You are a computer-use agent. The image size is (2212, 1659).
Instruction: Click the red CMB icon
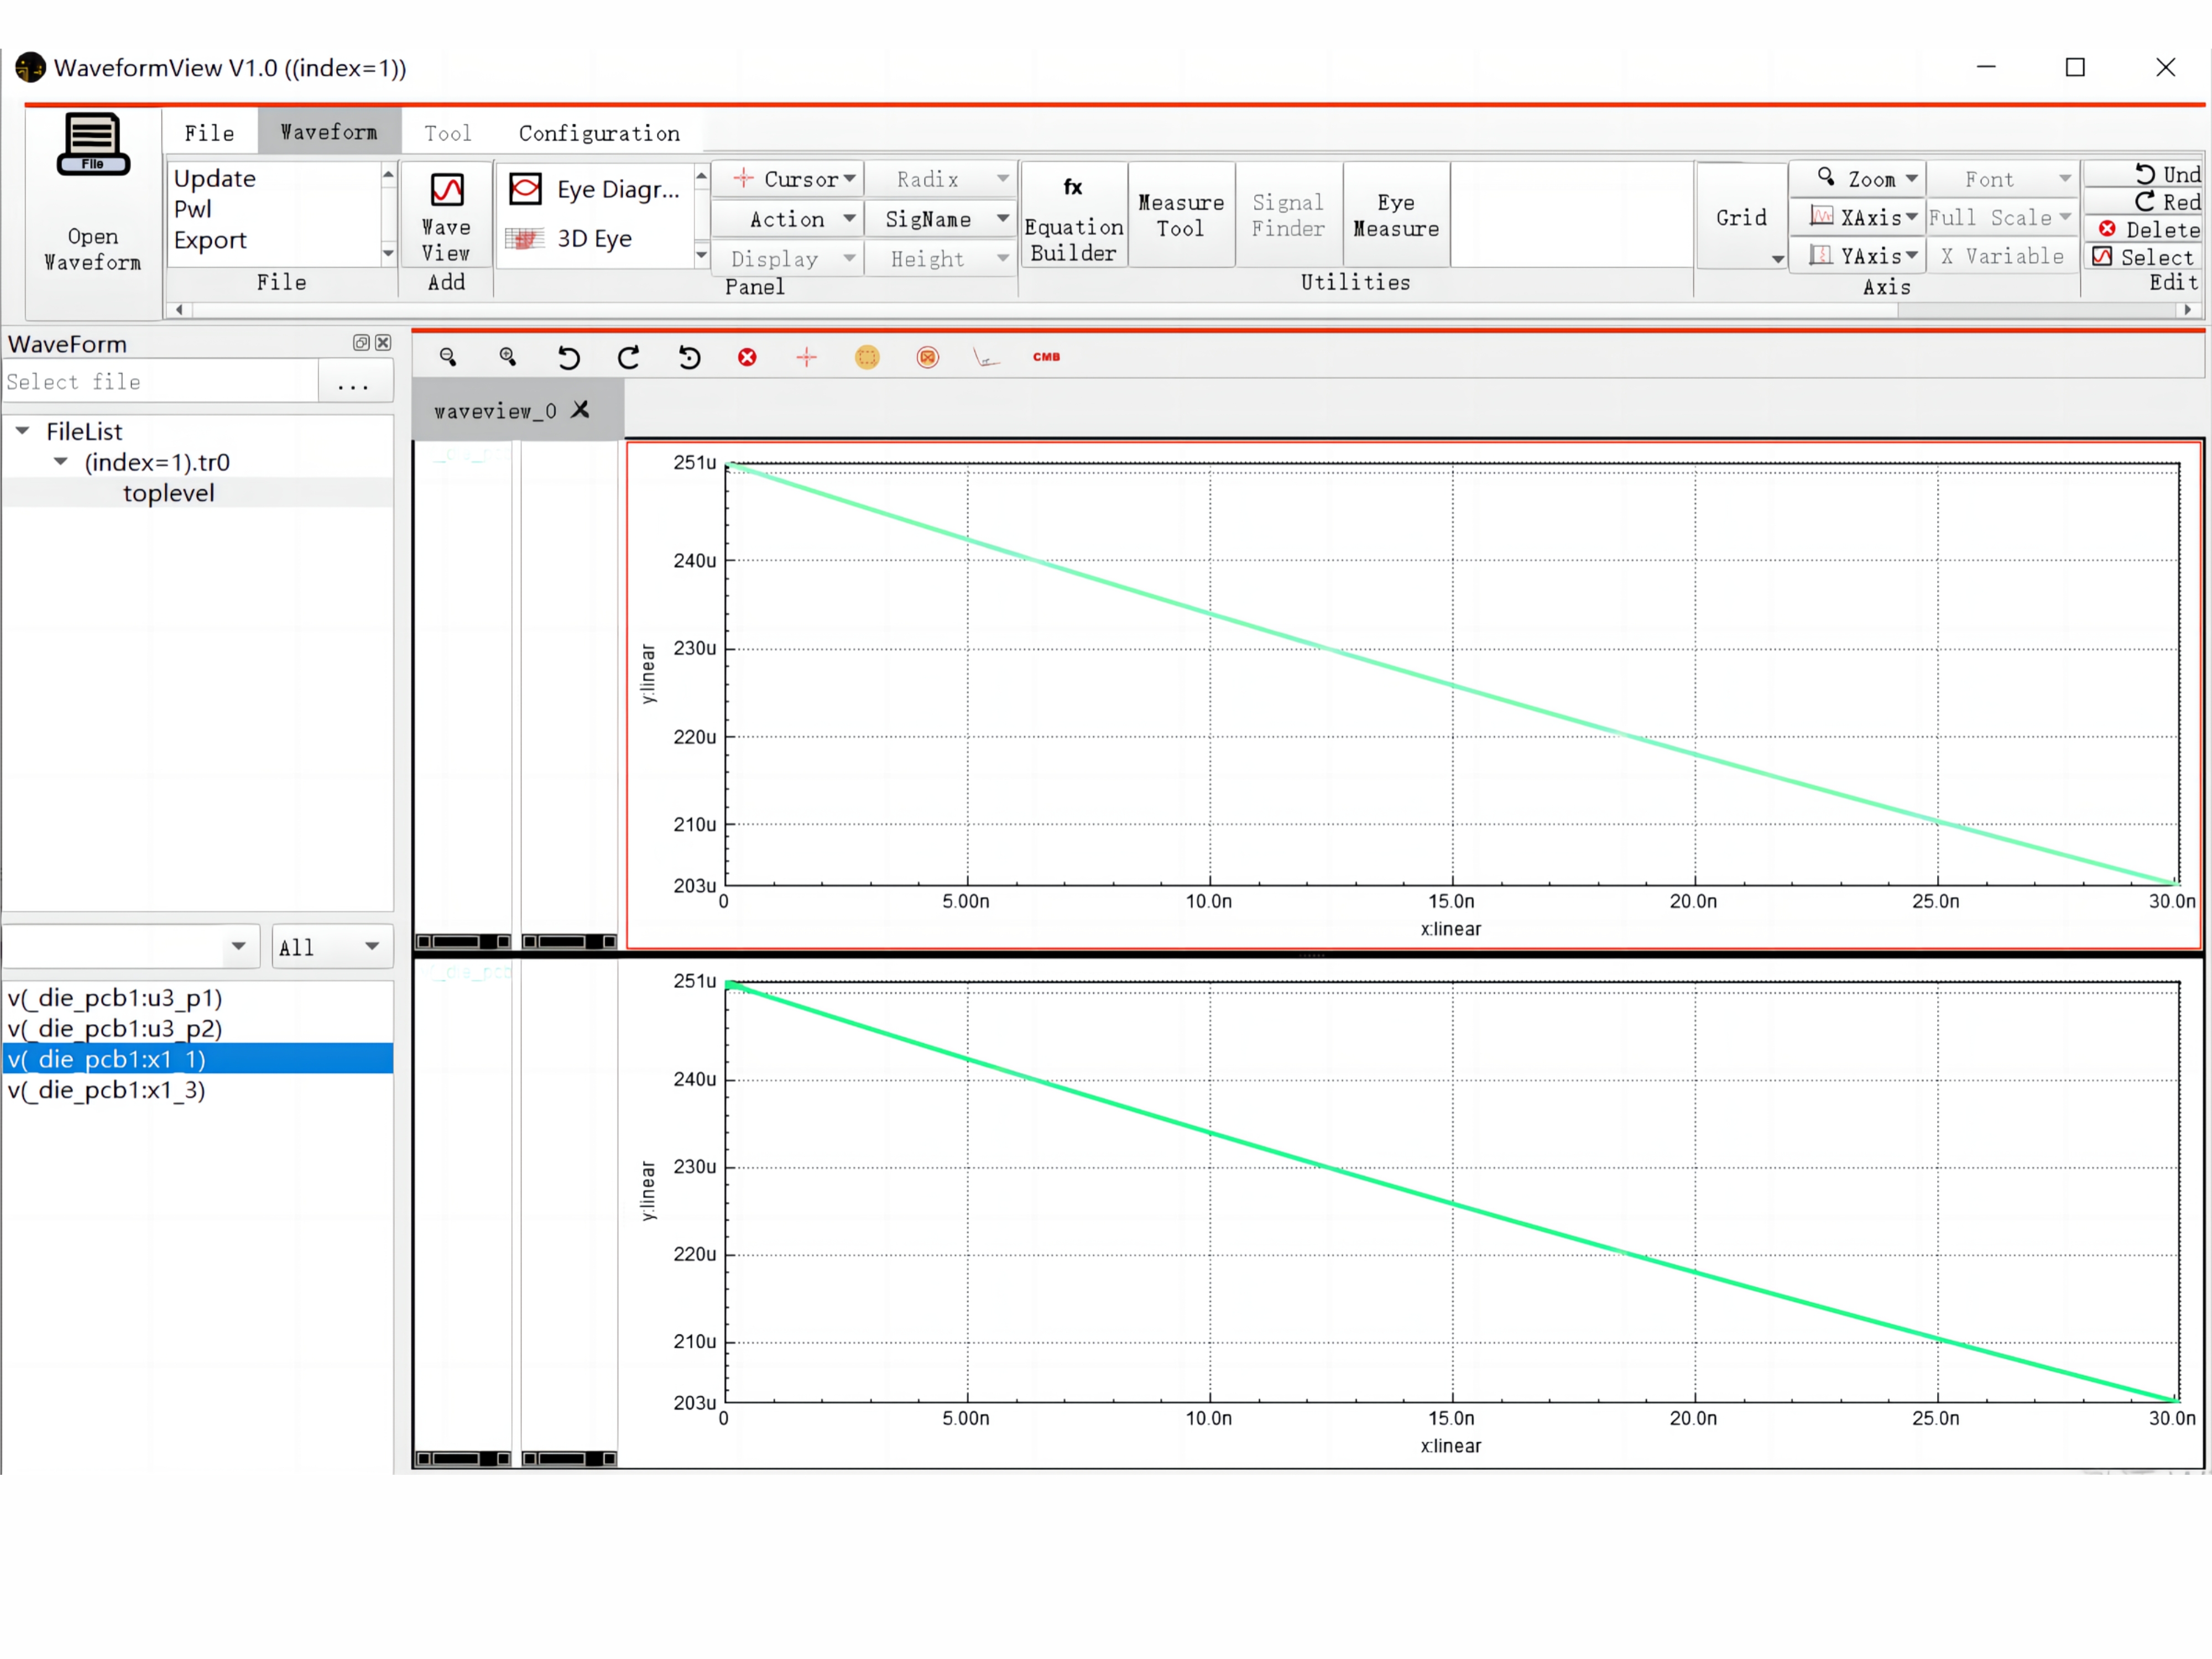(x=1046, y=357)
